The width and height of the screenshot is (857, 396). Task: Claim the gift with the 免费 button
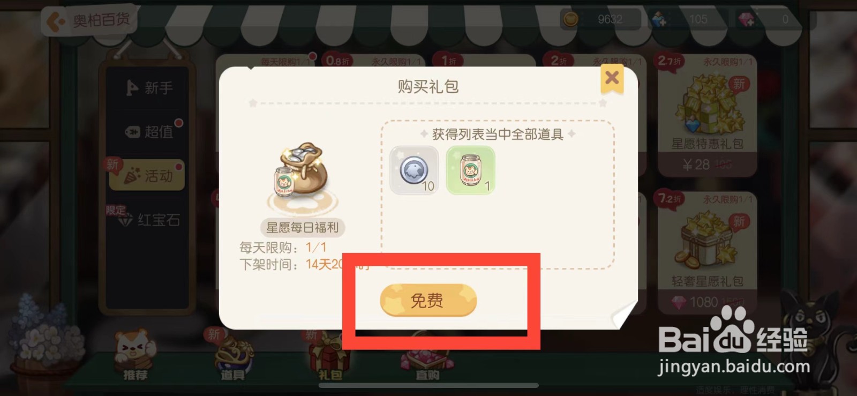(428, 300)
